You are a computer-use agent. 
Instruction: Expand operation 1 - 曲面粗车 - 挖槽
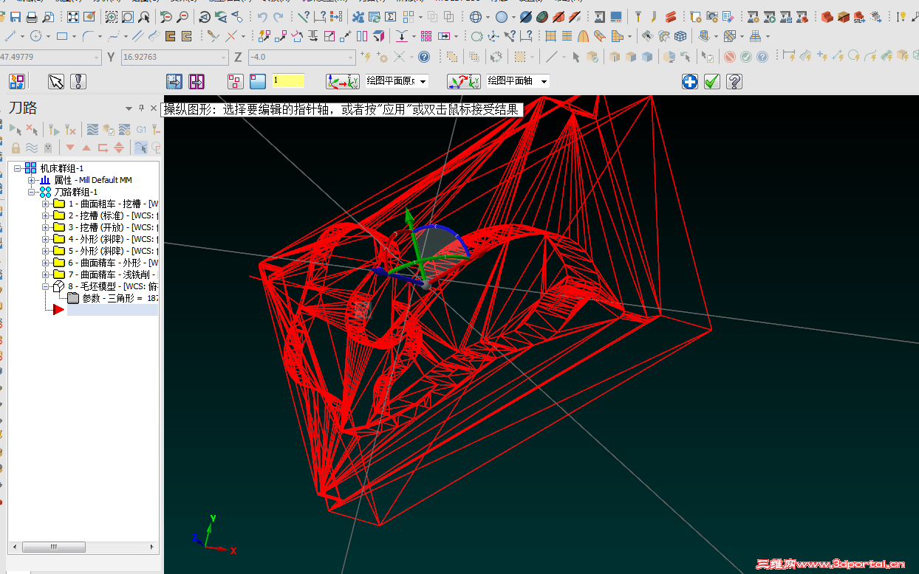click(46, 204)
